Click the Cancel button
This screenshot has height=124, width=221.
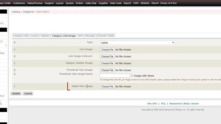coord(28,93)
